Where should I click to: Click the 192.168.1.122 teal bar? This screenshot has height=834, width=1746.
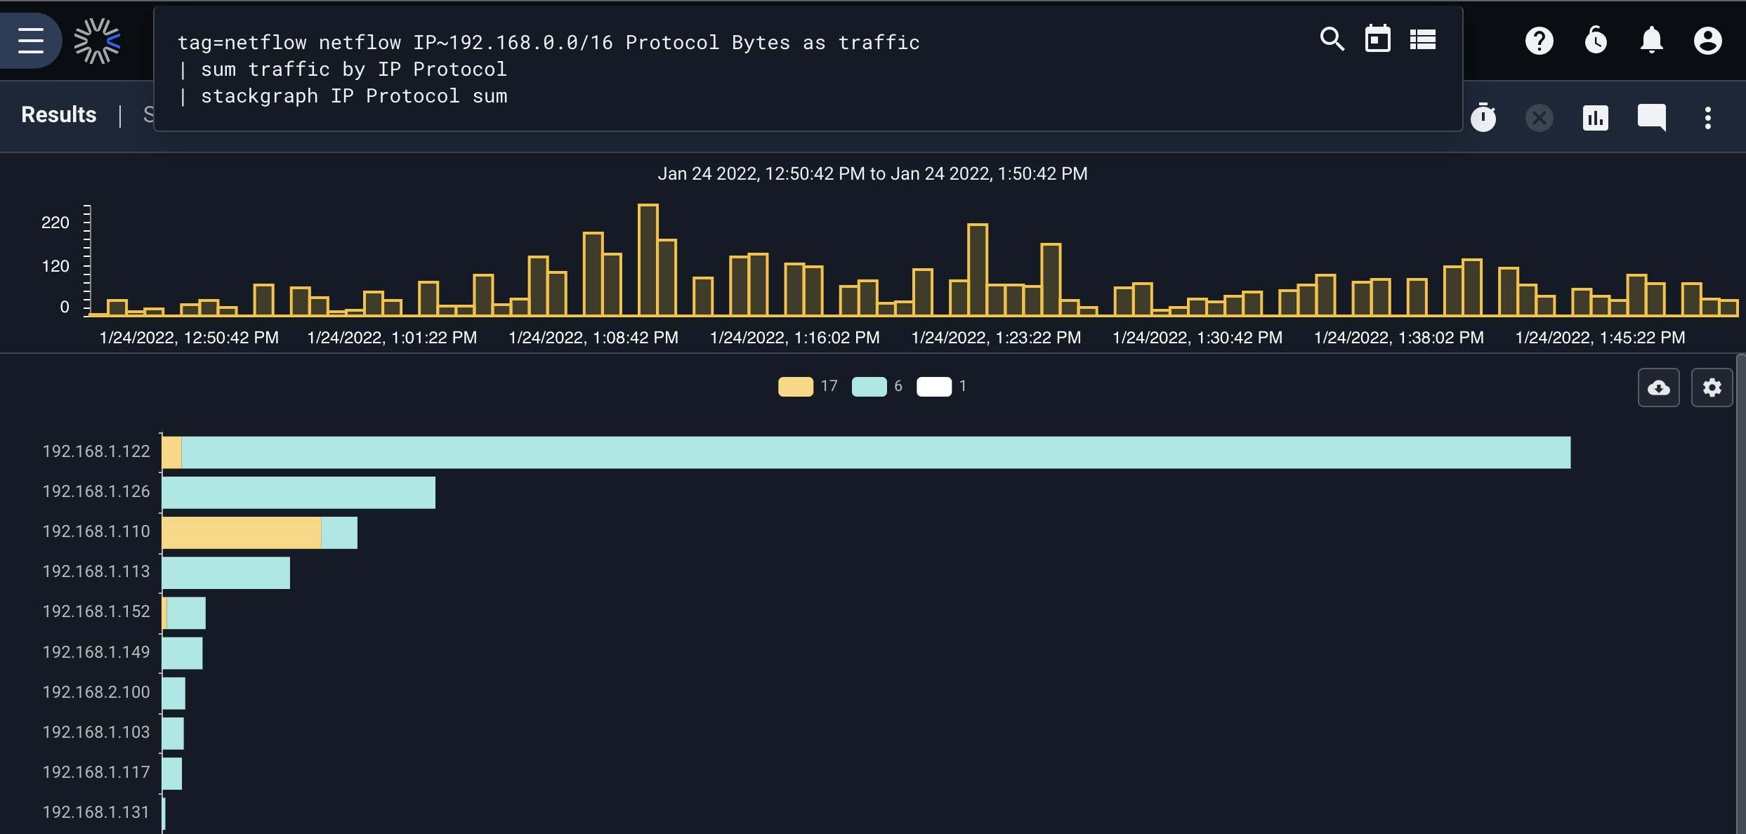876,453
